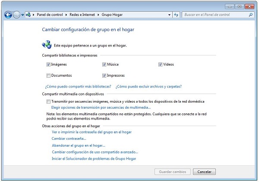Screen dimensions: 259x182
Task: Toggle the Vídeos sharing checkbox
Action: 160,65
